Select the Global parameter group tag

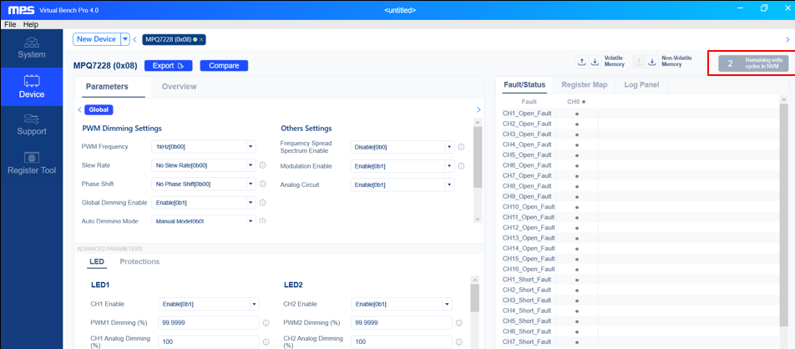tap(99, 109)
